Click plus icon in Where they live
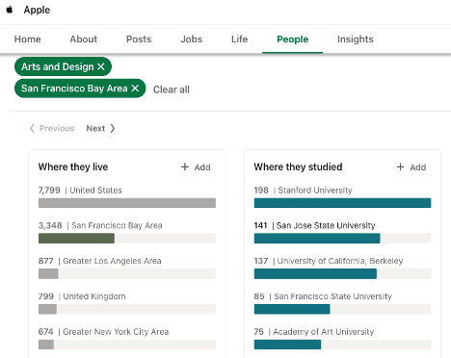This screenshot has height=358, width=451. (185, 166)
